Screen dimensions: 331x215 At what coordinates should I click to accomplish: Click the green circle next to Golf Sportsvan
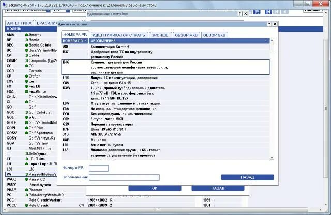pyautogui.click(x=26, y=133)
